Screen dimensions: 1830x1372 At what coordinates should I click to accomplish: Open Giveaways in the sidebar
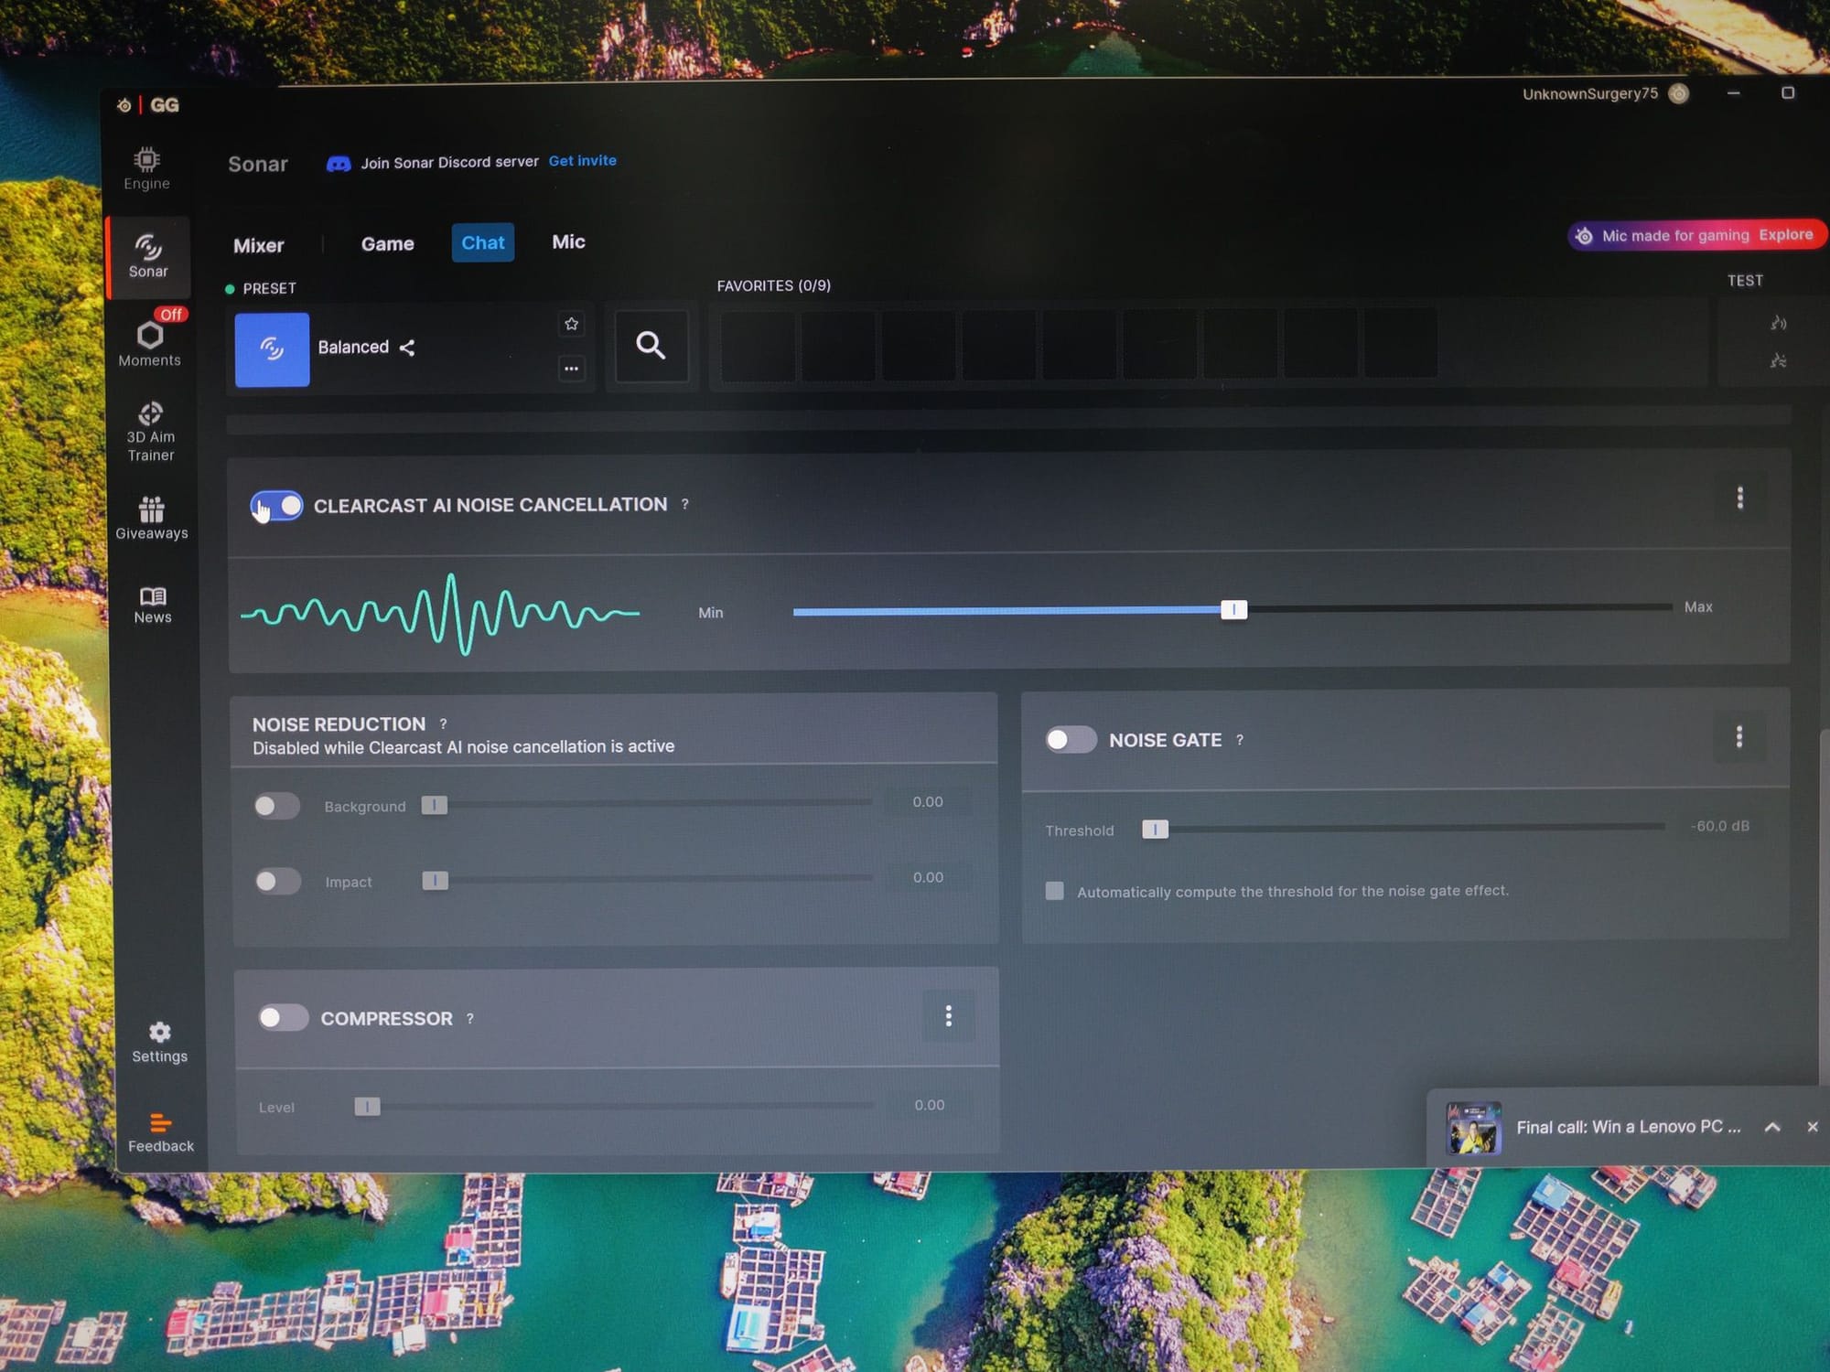(151, 518)
